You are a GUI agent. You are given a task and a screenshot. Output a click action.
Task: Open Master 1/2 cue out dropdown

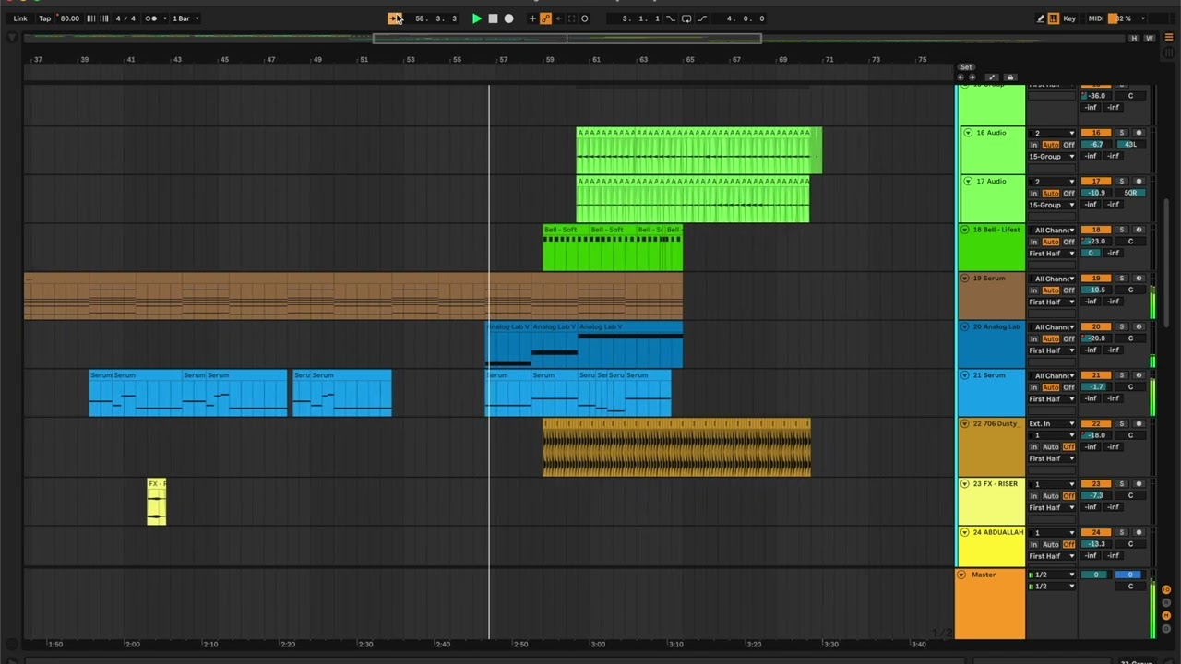click(1052, 575)
